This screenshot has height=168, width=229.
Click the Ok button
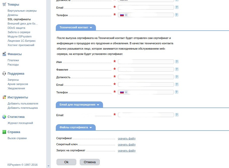[66, 162]
